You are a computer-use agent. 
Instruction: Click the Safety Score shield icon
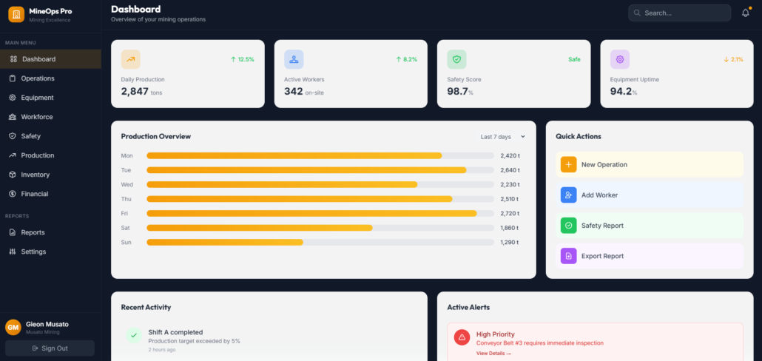tap(456, 59)
